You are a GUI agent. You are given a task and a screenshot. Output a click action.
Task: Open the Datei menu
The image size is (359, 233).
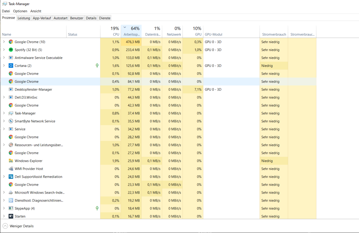tap(6, 11)
